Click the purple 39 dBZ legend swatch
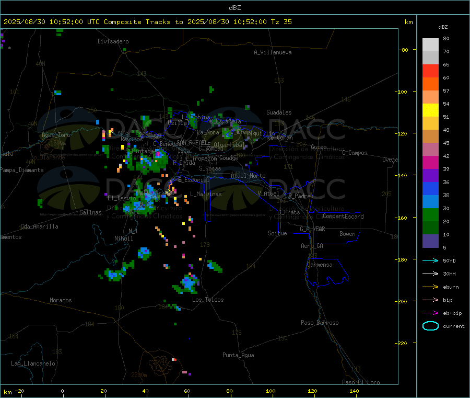Viewport: 470px width, 398px height. (x=430, y=176)
